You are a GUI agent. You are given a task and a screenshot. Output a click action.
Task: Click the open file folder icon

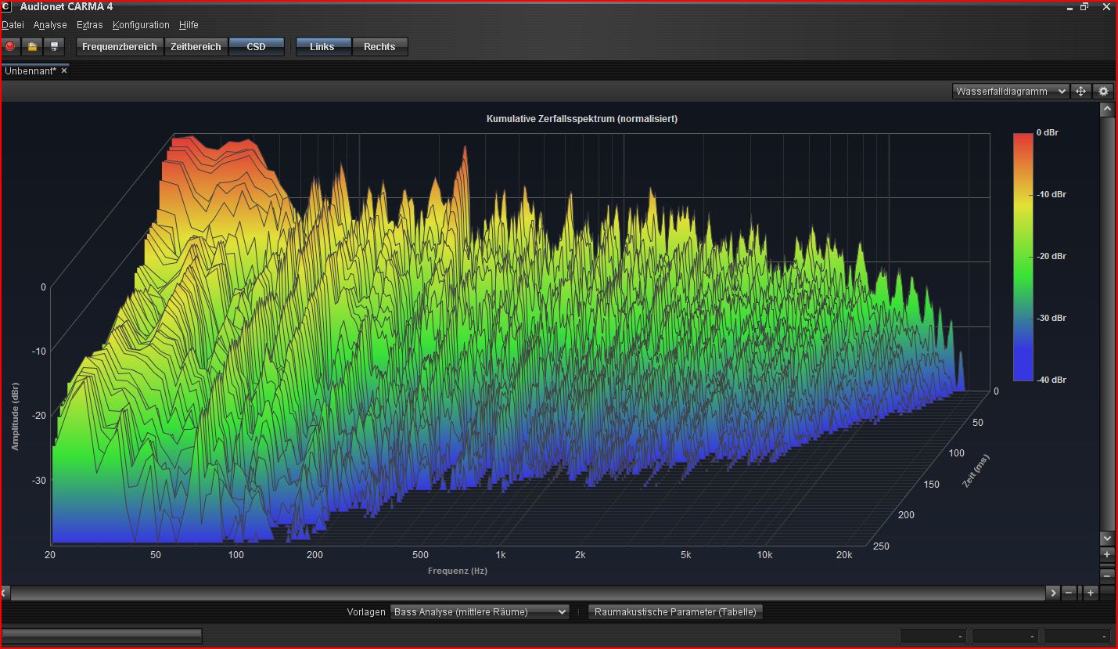(32, 46)
